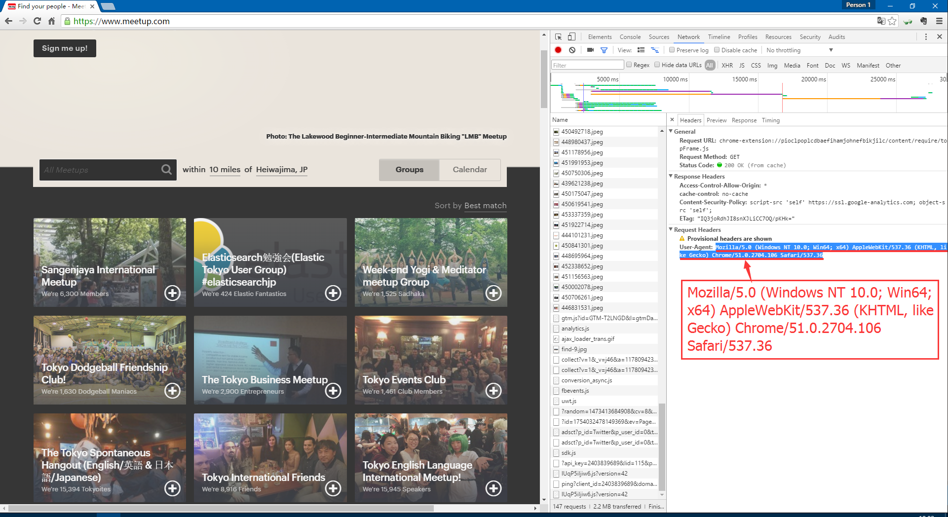The image size is (948, 517).
Task: Join Tokyo International Friends plus icon
Action: [333, 488]
